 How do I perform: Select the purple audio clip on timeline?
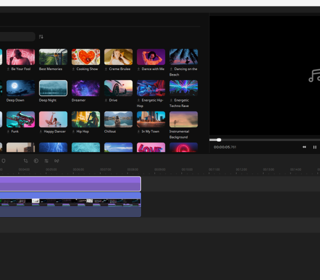[x=70, y=183]
